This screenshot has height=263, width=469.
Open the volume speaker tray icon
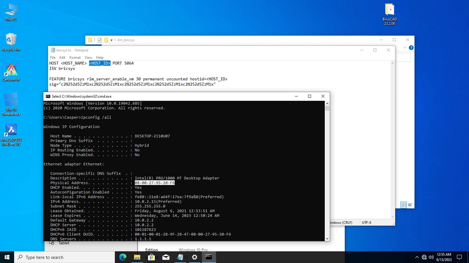click(431, 257)
